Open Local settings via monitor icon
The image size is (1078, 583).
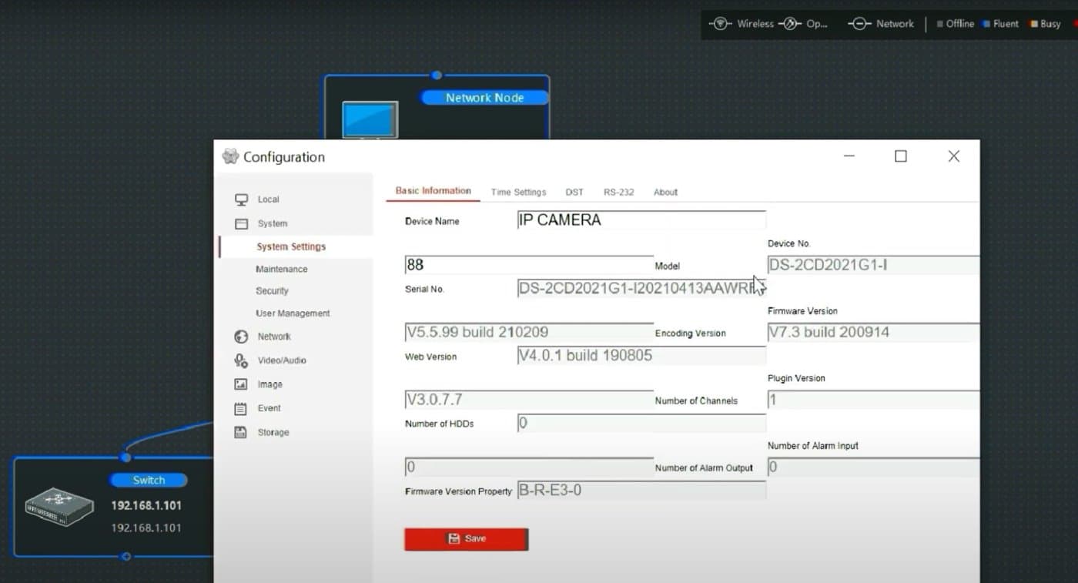242,199
